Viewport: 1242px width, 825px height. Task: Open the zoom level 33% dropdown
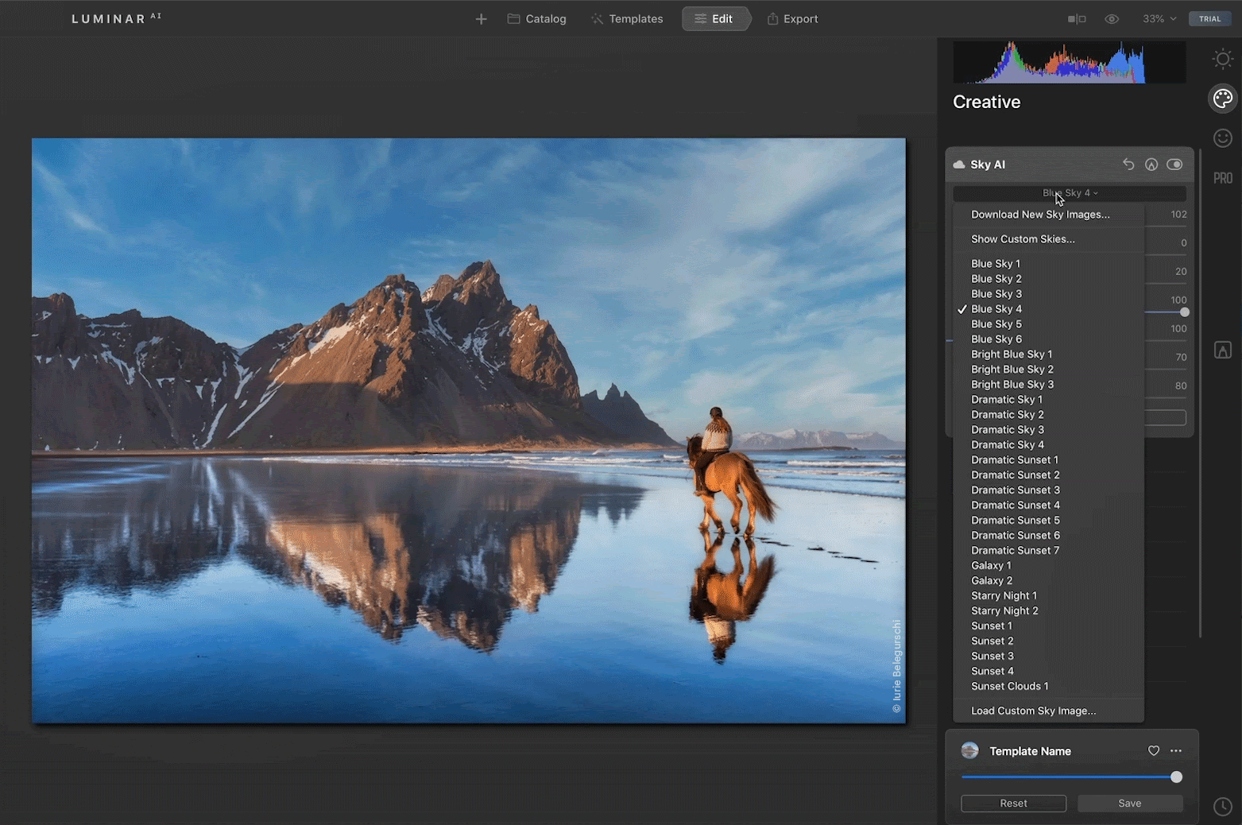[1159, 18]
